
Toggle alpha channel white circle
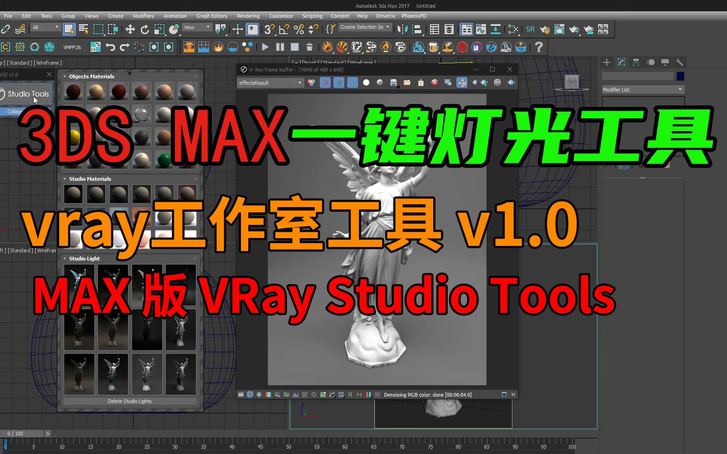tap(366, 82)
